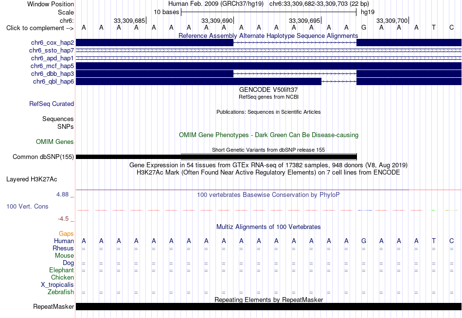Click the 33,309,700 coordinate tick label
The width and height of the screenshot is (462, 318).
[392, 20]
